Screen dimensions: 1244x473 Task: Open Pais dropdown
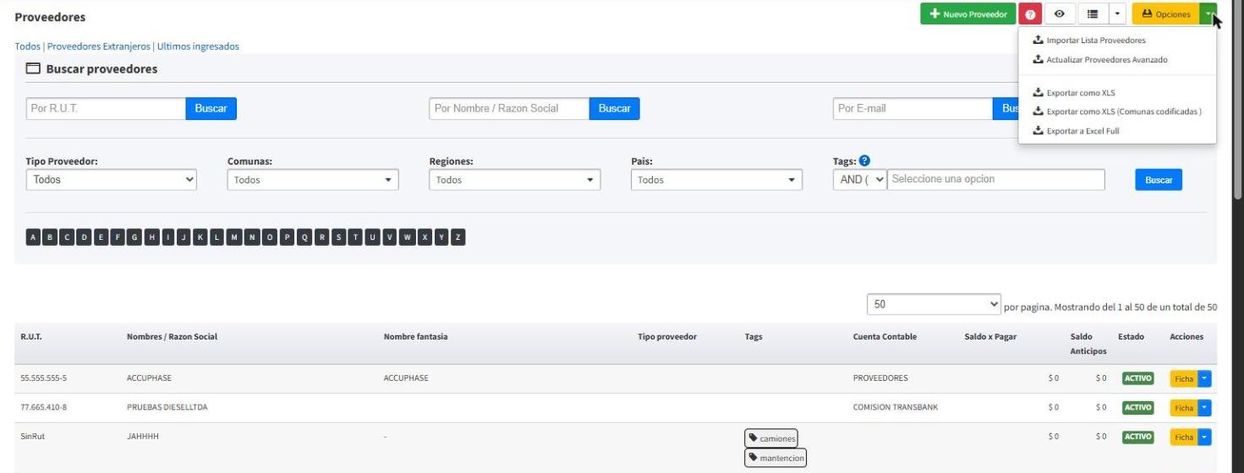(x=716, y=180)
